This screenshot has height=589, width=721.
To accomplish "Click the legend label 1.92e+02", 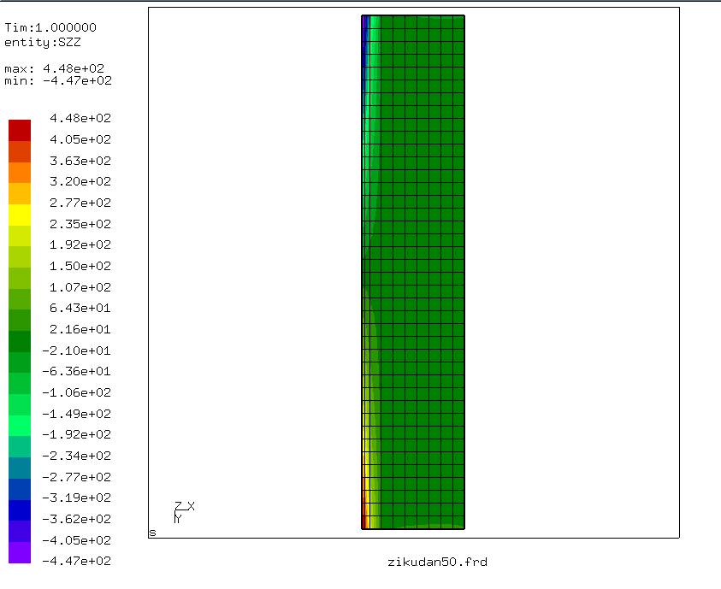I will (x=80, y=244).
